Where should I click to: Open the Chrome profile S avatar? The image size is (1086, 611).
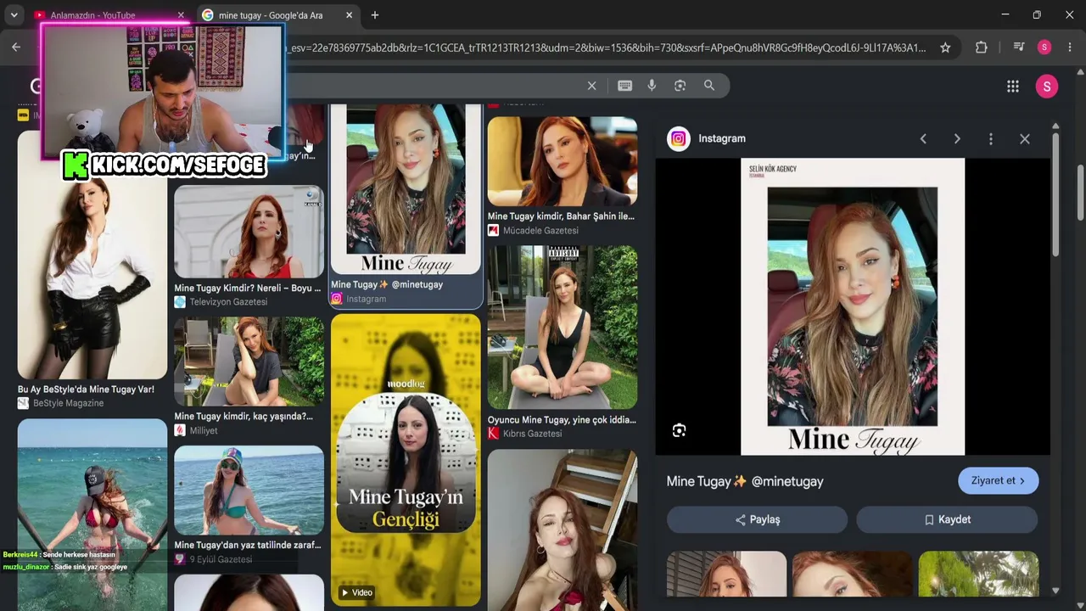pyautogui.click(x=1044, y=48)
